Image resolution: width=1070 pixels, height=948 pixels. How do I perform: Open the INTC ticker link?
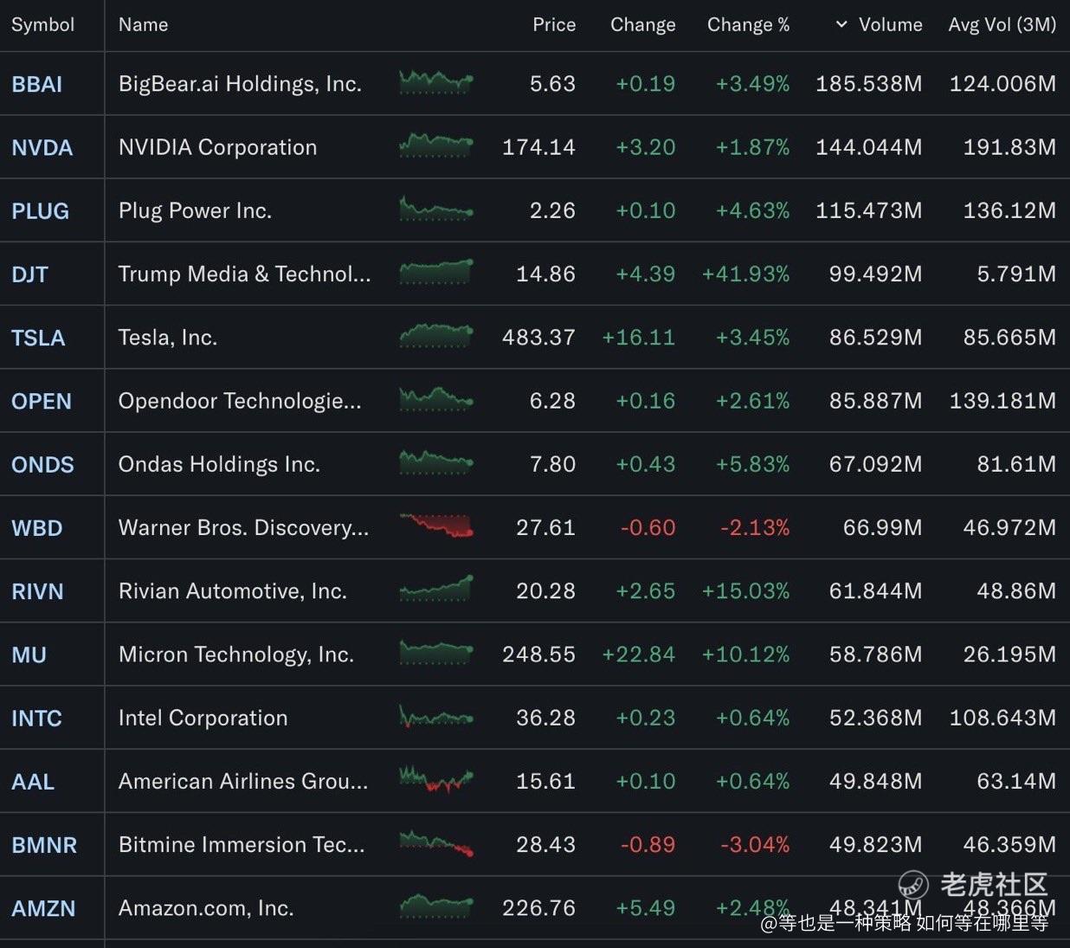(x=36, y=719)
